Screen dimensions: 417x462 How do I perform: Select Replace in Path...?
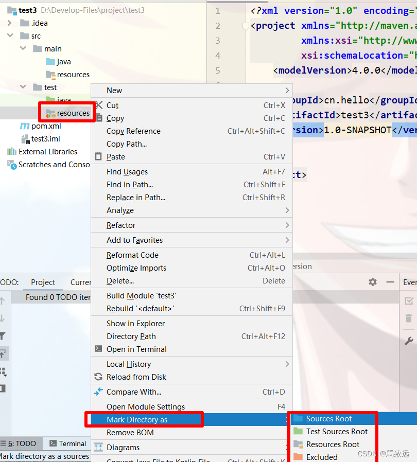[192, 198]
